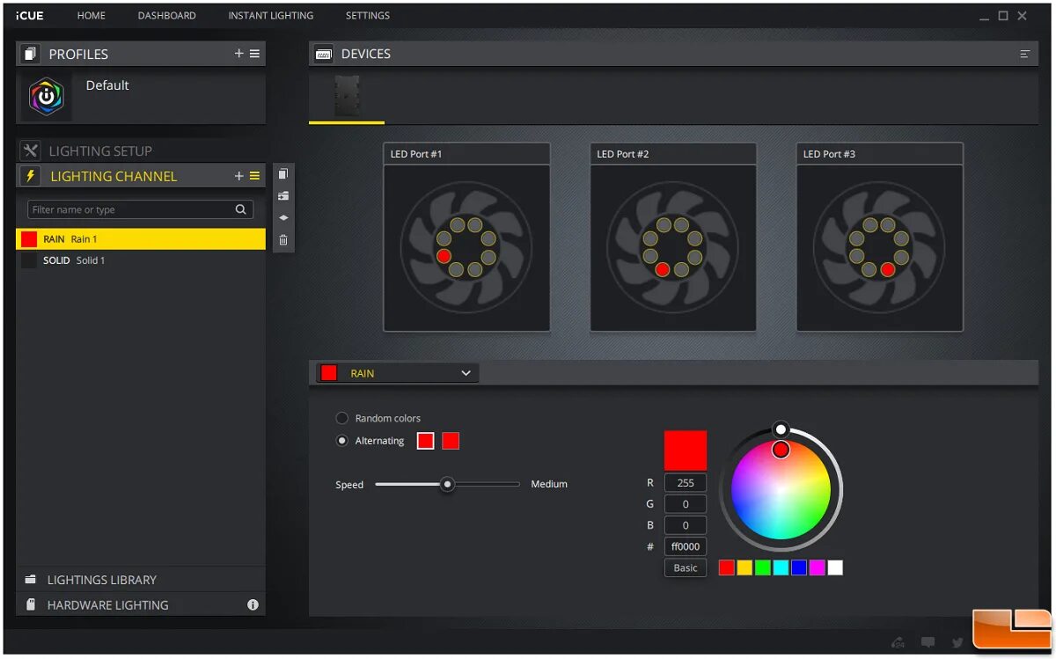Choose the yellow preset color swatch

(x=744, y=567)
